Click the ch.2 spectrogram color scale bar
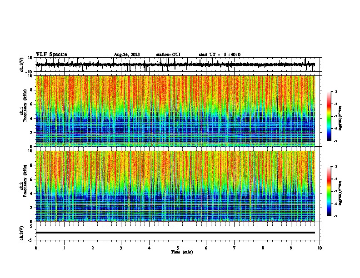Screen dimensions: 360x278 pyautogui.click(x=329, y=191)
